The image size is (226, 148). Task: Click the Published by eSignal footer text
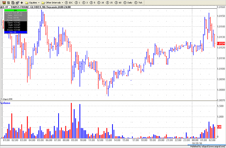pos(208,147)
